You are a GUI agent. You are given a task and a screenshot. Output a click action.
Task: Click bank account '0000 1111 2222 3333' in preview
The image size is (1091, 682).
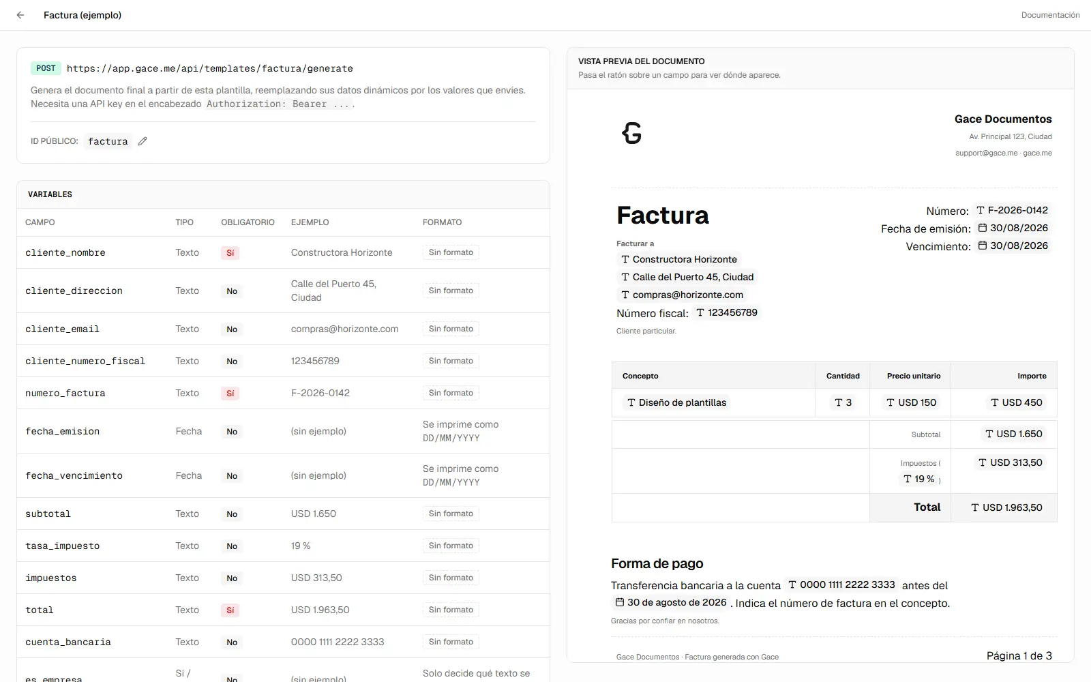841,584
